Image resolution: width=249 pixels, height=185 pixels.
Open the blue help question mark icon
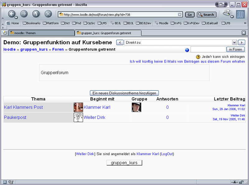187,50
